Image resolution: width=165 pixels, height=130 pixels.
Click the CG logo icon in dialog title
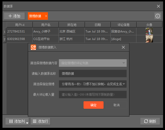click(33, 47)
